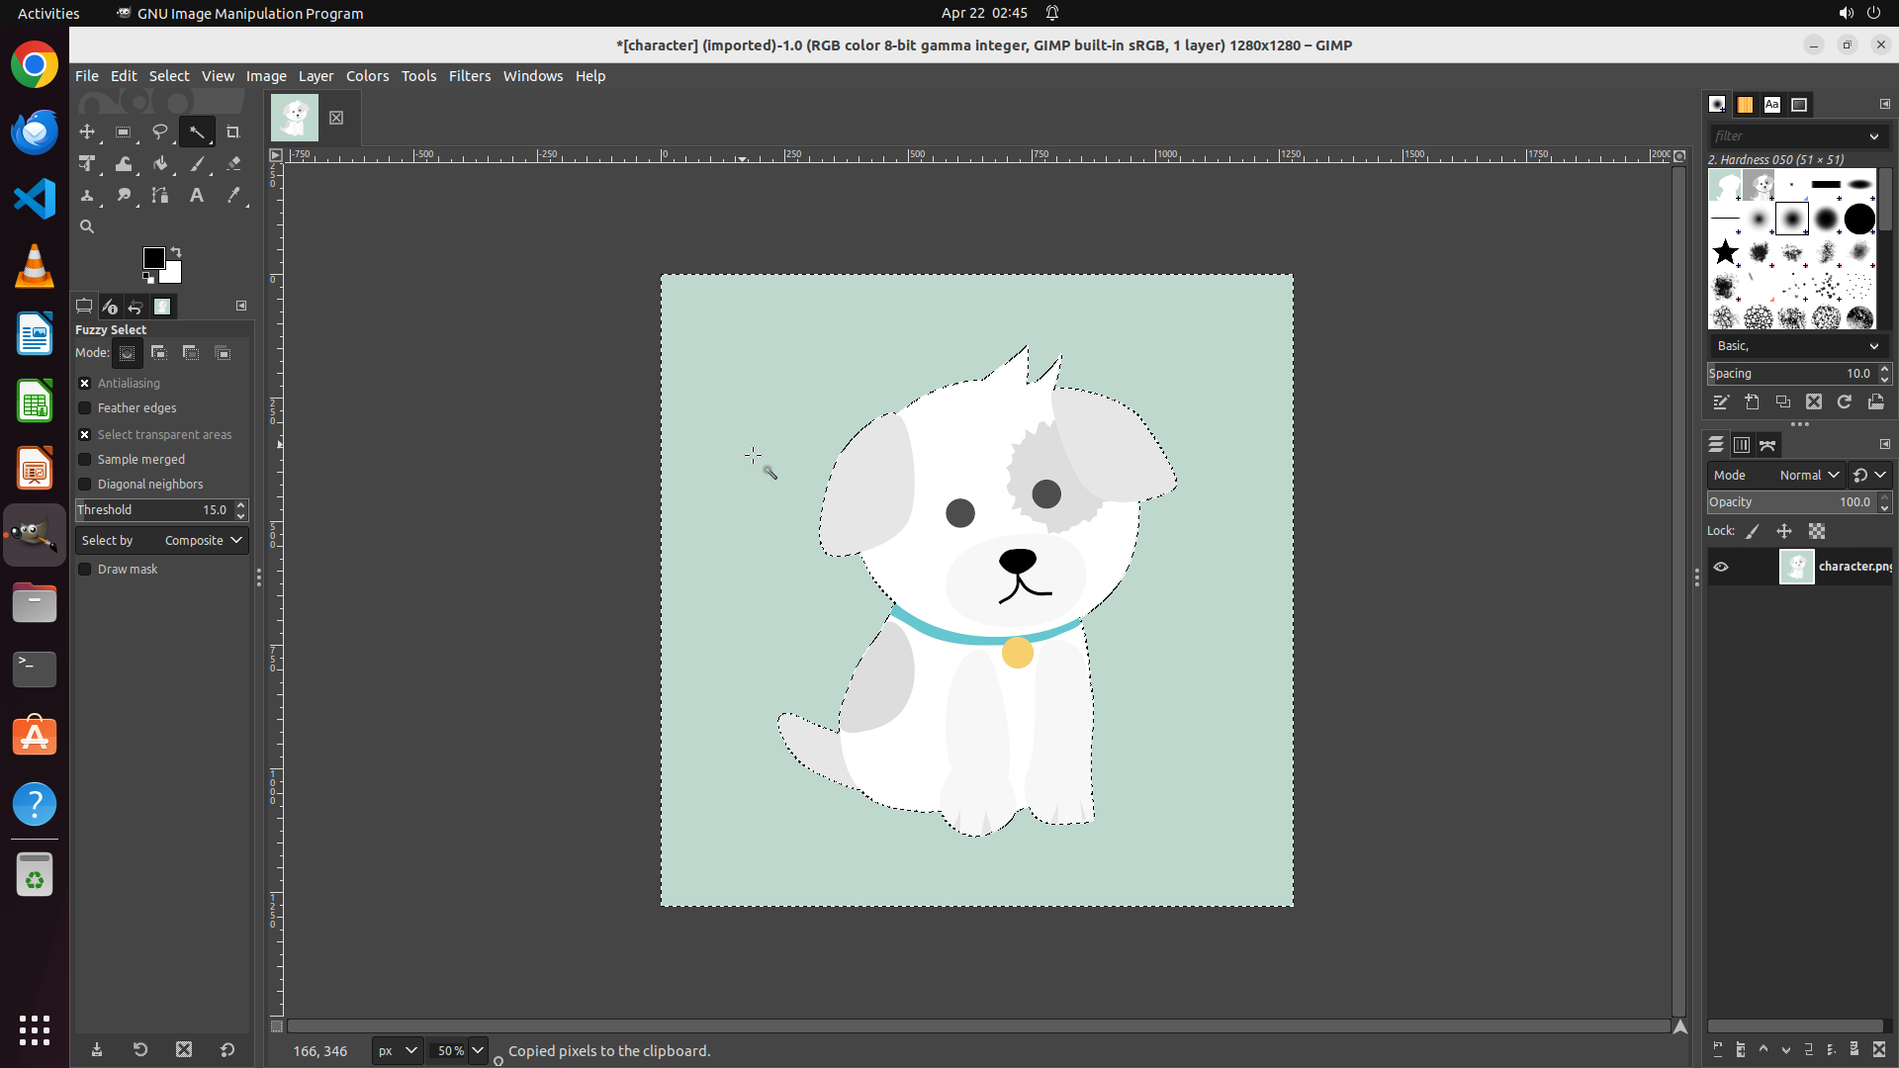Select the Rectangle Select tool
The height and width of the screenshot is (1068, 1899).
pyautogui.click(x=124, y=132)
